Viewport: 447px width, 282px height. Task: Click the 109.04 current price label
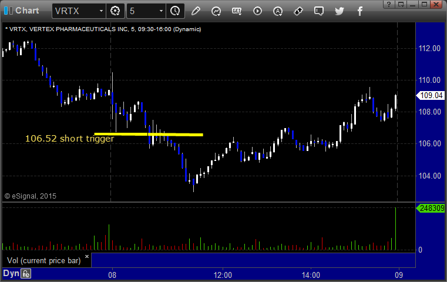431,95
